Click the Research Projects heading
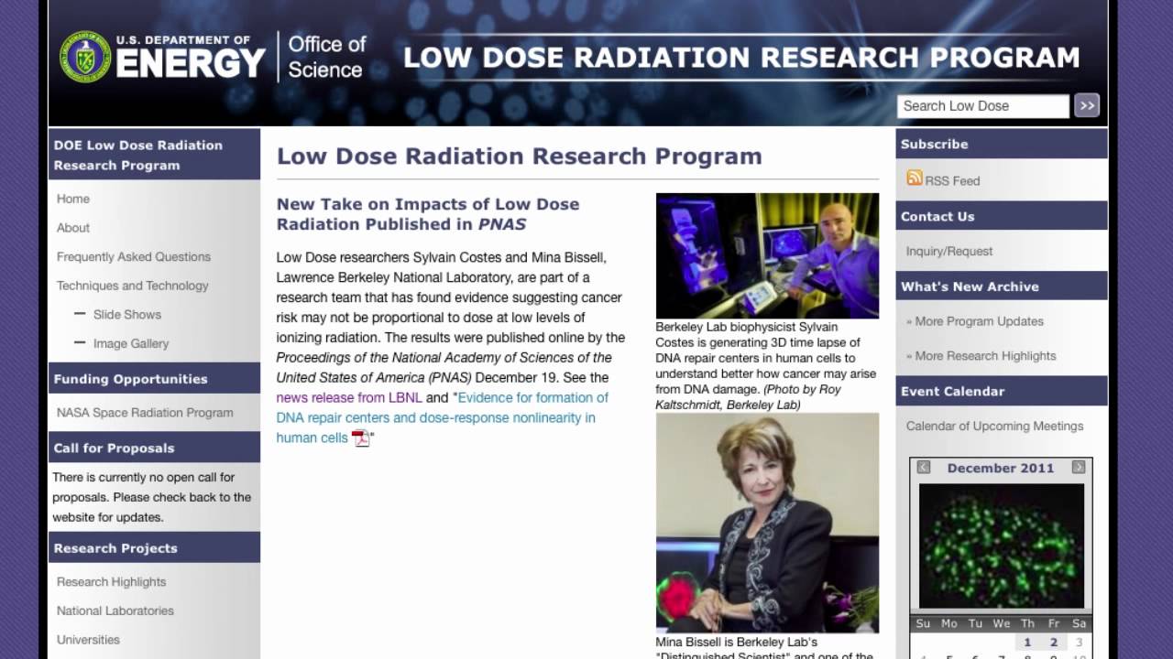 pos(154,548)
